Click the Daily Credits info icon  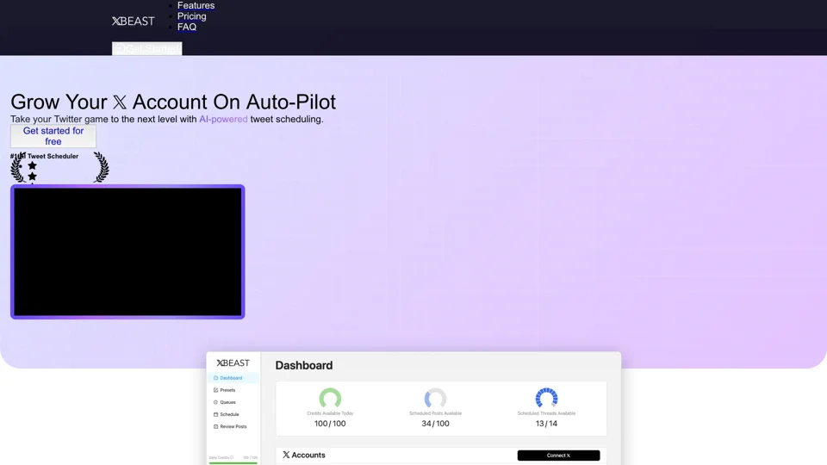click(232, 457)
